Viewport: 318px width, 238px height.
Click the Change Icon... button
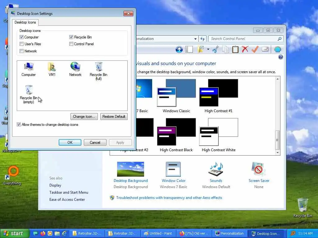pyautogui.click(x=84, y=117)
